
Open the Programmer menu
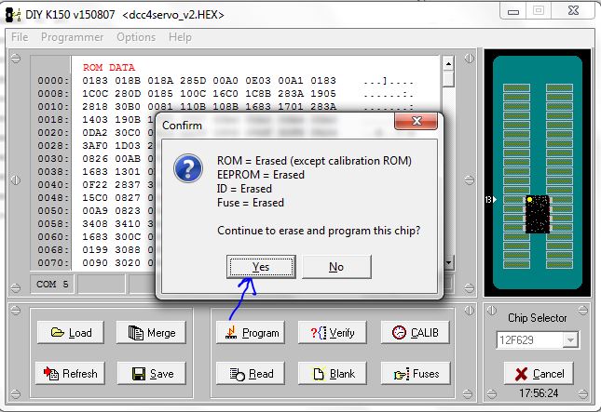pos(72,37)
